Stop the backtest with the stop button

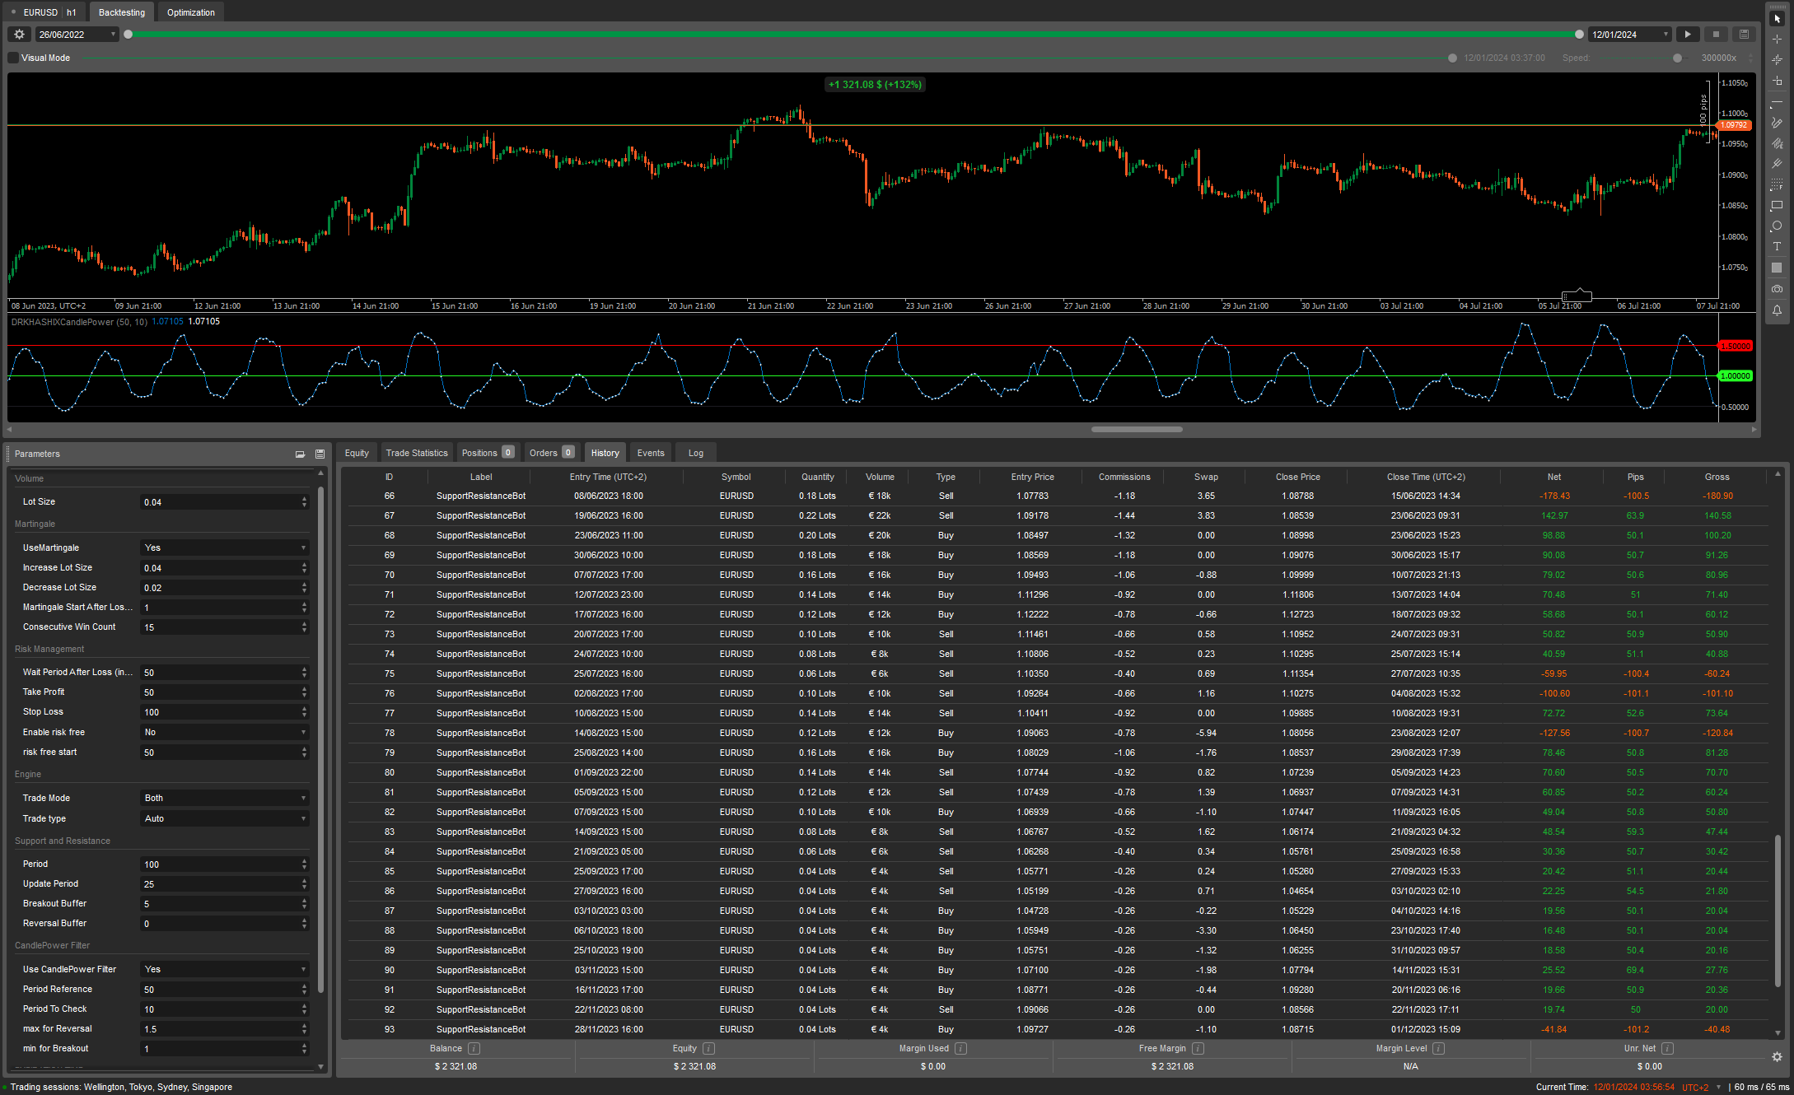click(1716, 34)
